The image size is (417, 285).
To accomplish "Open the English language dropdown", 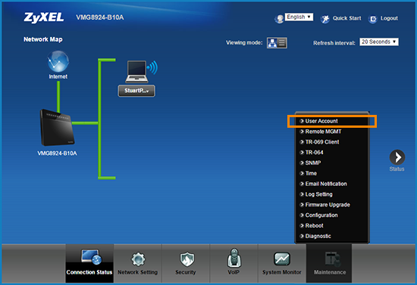I will (x=299, y=17).
